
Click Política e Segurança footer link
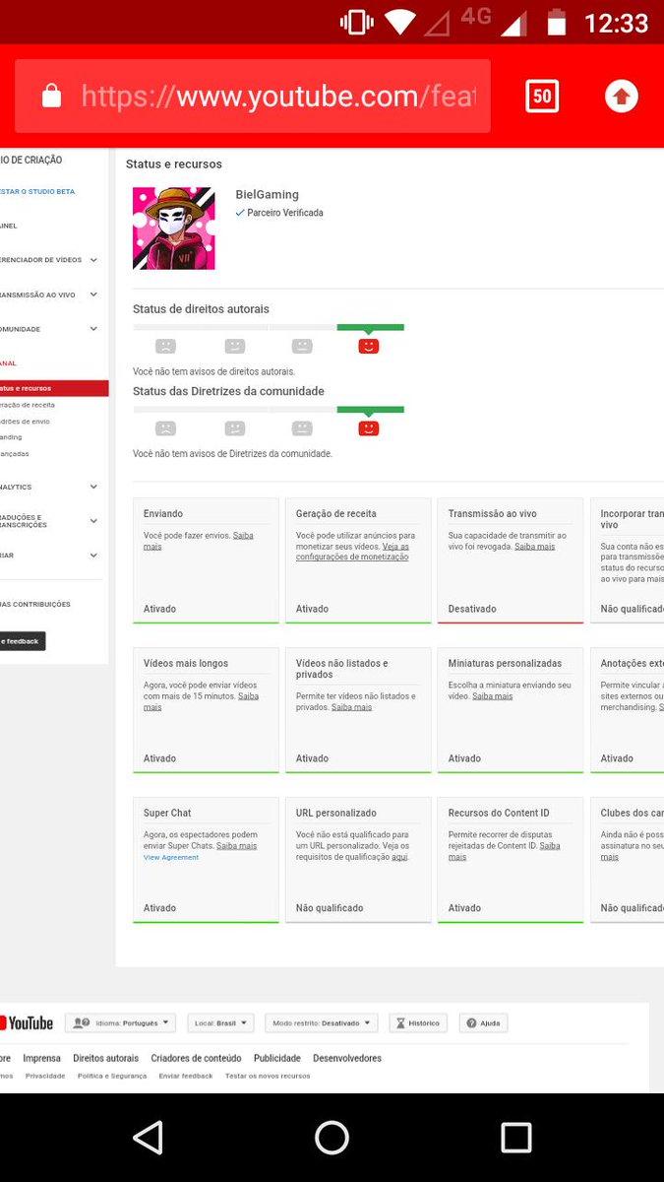pyautogui.click(x=112, y=1076)
